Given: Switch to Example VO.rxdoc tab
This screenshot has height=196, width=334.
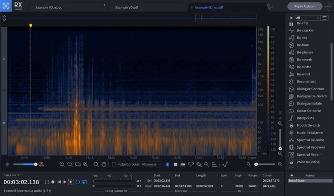Looking at the screenshot, I should (49, 8).
